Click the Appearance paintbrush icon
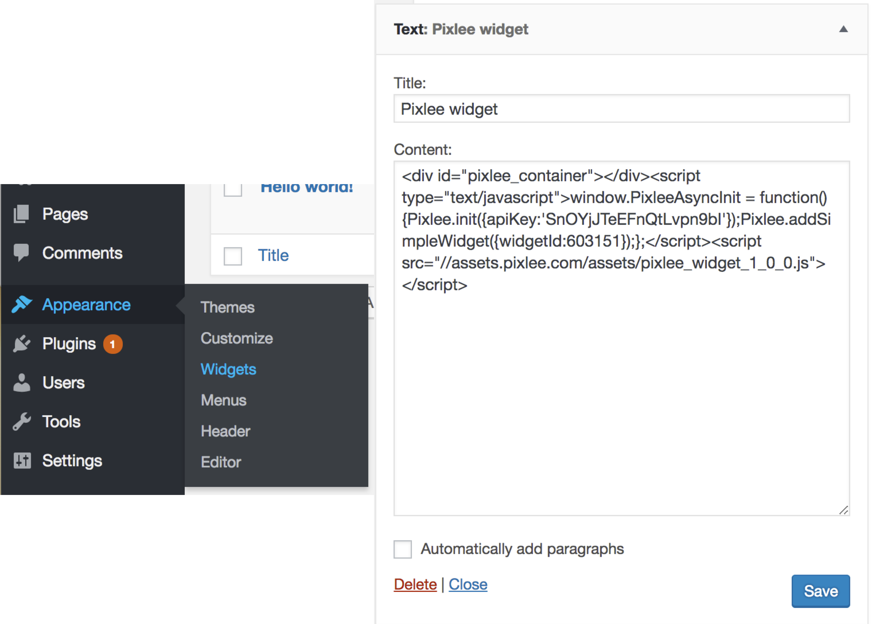872x624 pixels. [x=22, y=304]
